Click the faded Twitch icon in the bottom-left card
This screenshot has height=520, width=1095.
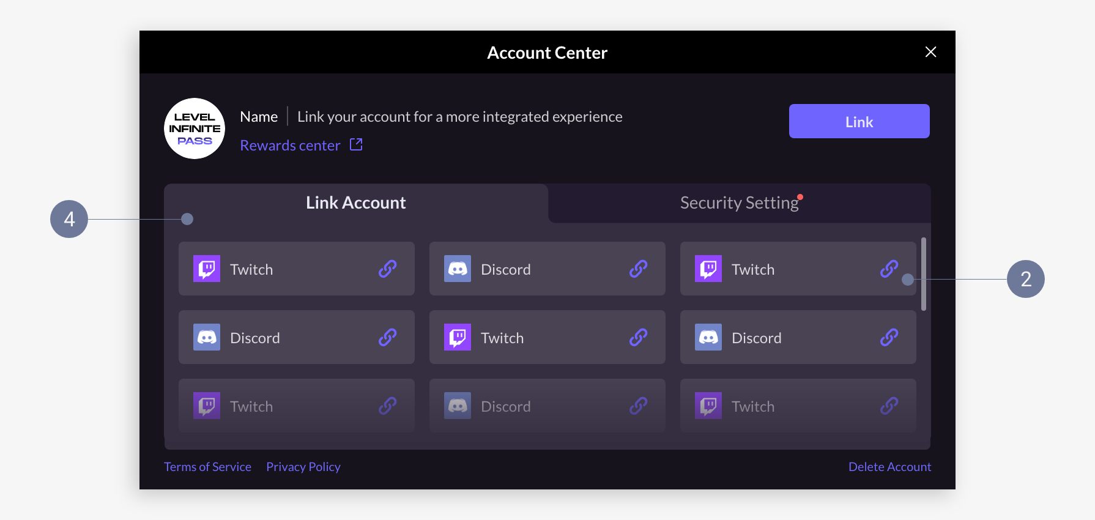click(x=206, y=406)
